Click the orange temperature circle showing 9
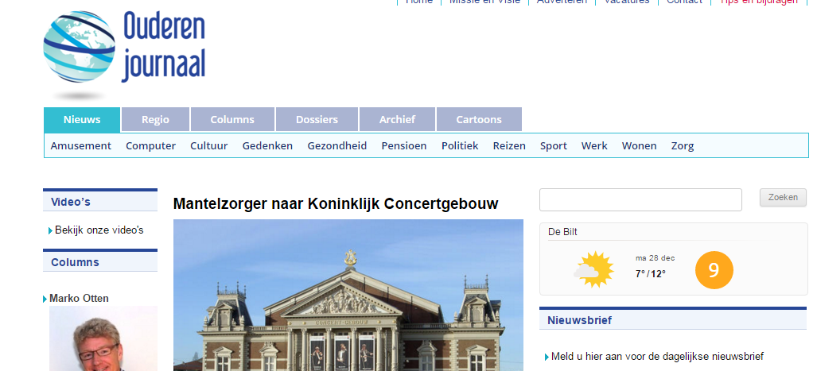Screen dimensions: 817x371 tap(714, 270)
